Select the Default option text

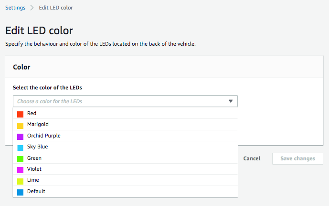[36, 192]
